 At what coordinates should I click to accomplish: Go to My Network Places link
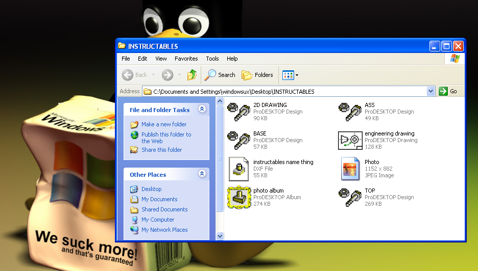point(164,230)
